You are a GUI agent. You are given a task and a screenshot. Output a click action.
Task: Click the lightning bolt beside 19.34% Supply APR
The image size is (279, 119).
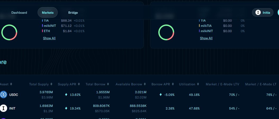[66, 108]
